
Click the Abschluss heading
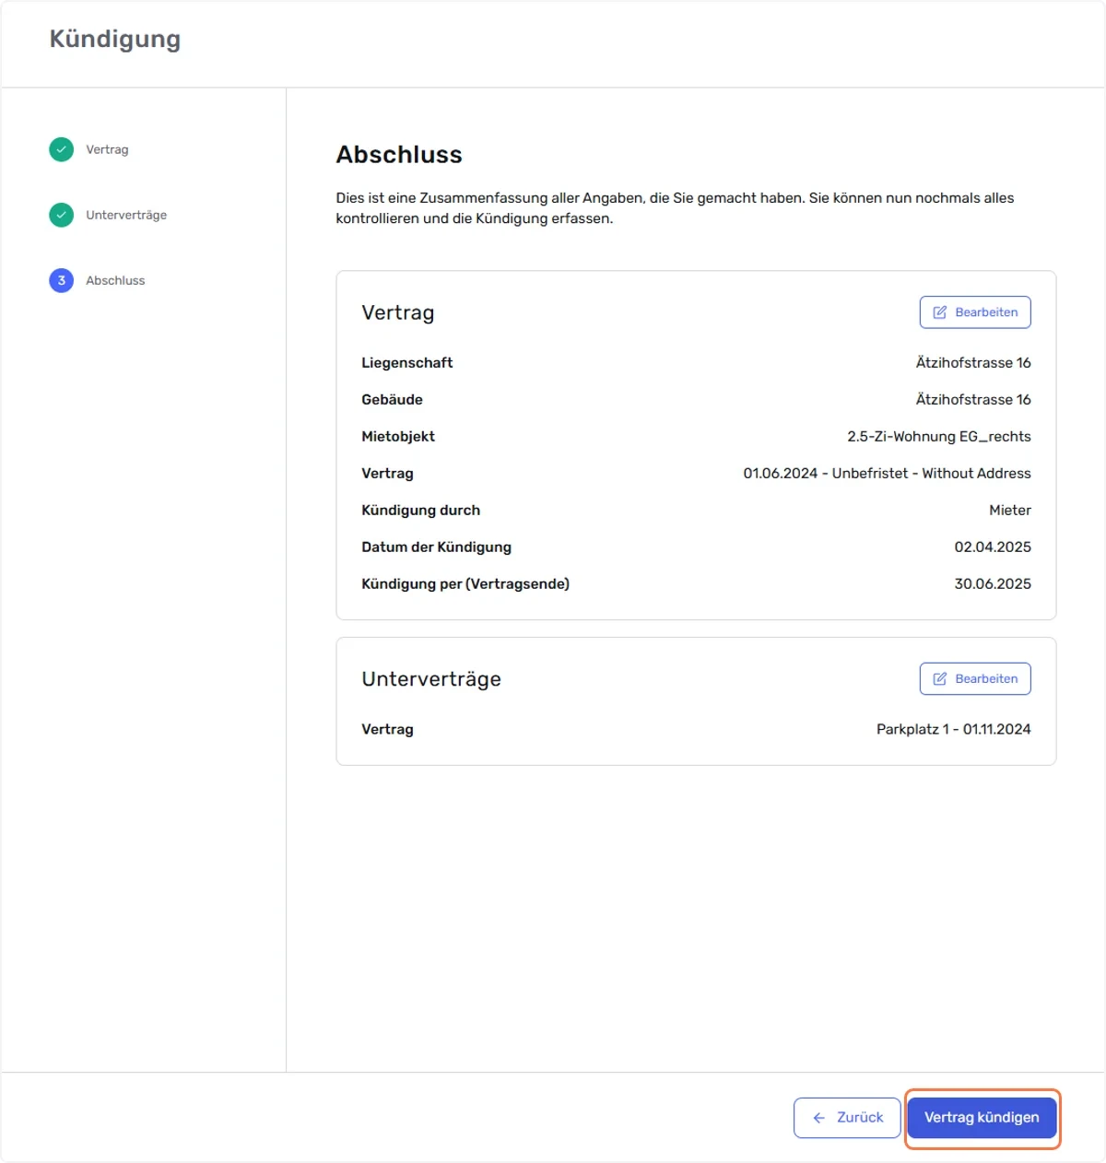click(399, 155)
